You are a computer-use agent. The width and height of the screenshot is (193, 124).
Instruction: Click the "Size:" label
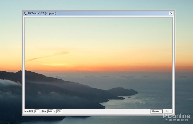click(44, 112)
